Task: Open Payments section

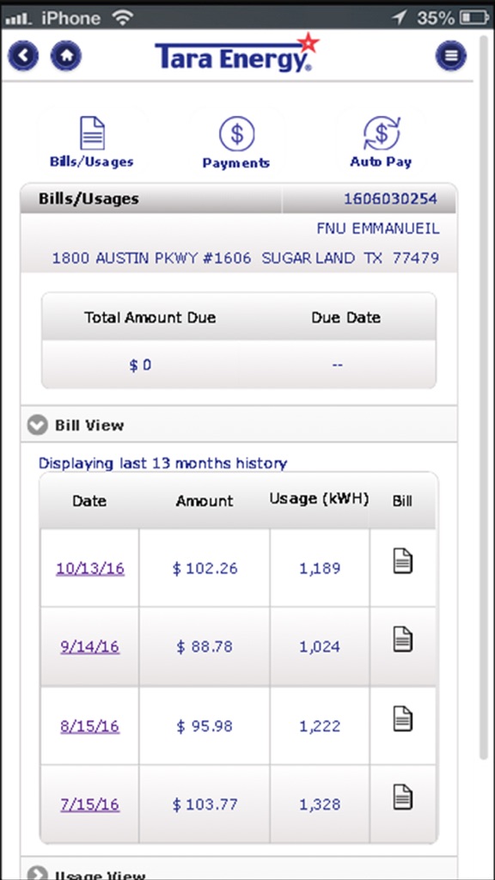Action: point(236,142)
